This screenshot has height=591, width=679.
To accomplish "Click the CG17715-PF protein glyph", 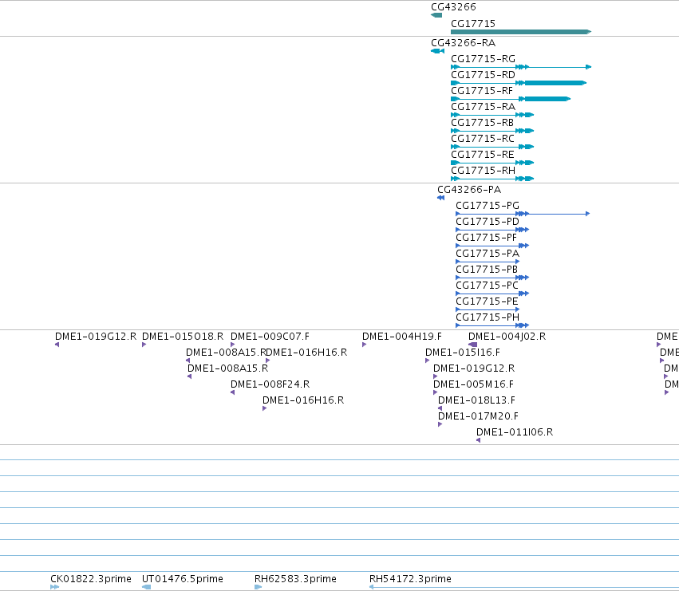I will [x=492, y=246].
